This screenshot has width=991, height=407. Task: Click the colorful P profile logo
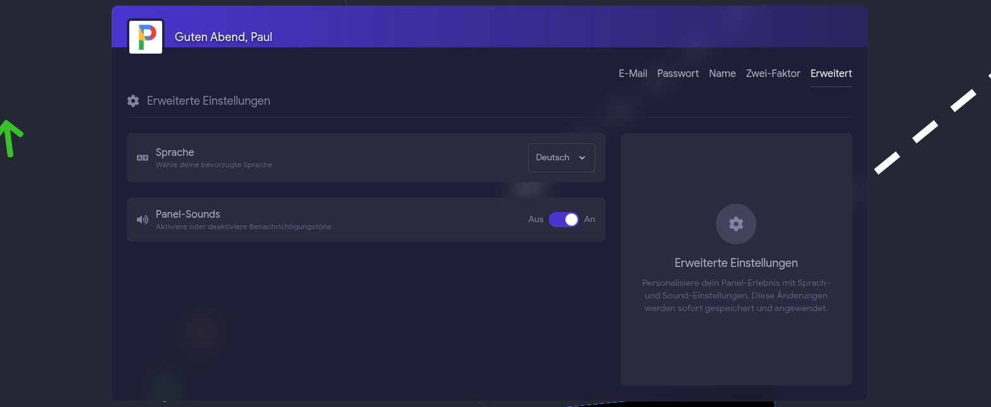146,37
